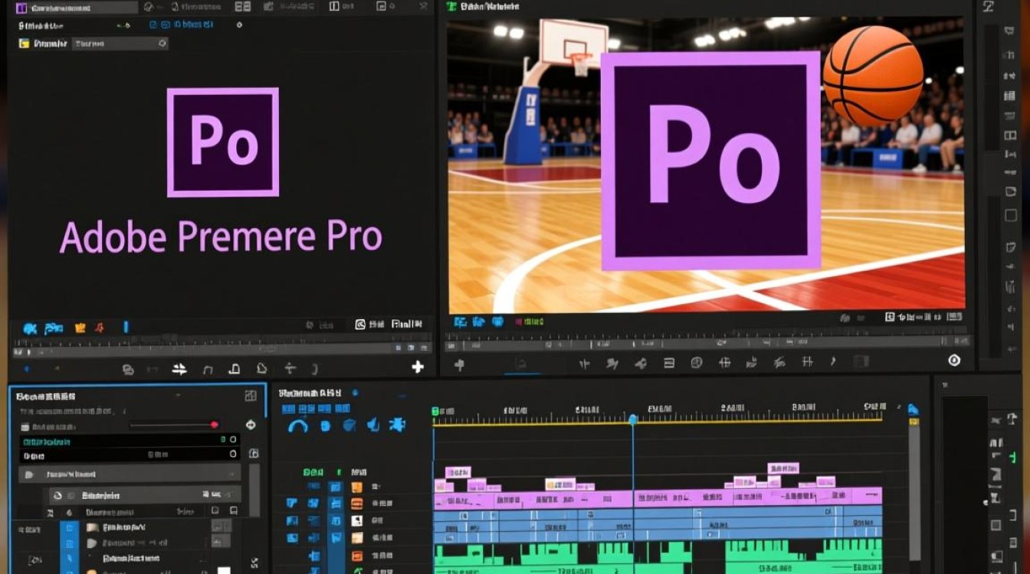
Task: Click the circle at the end of the second black row
Action: coord(233,454)
